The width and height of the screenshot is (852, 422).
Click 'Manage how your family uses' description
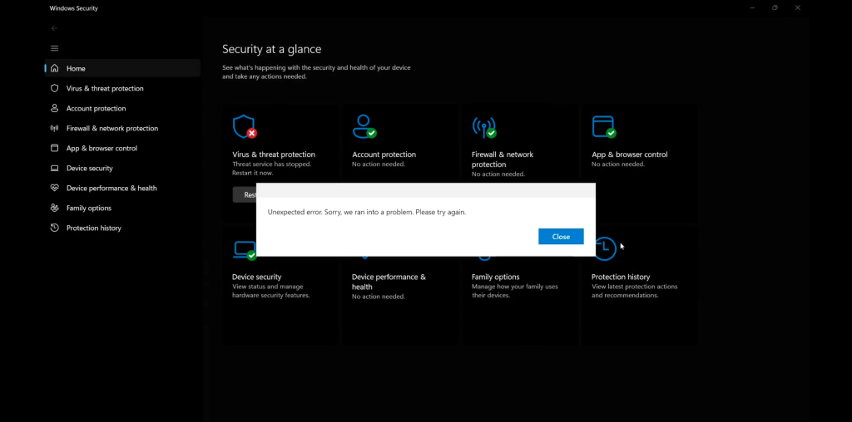(x=514, y=287)
